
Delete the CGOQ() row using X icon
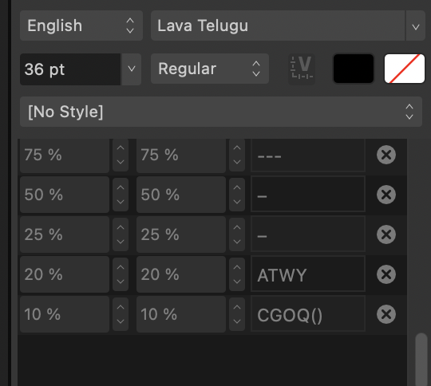pyautogui.click(x=386, y=314)
